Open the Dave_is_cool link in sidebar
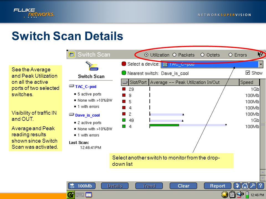The width and height of the screenshot is (266, 199). (87, 115)
